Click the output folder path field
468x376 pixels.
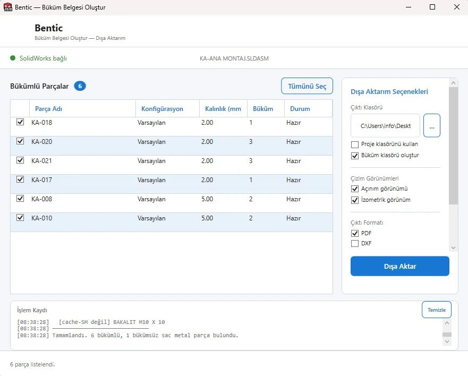[x=385, y=126]
